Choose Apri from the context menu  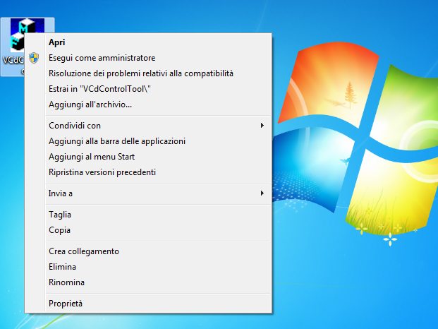point(57,42)
